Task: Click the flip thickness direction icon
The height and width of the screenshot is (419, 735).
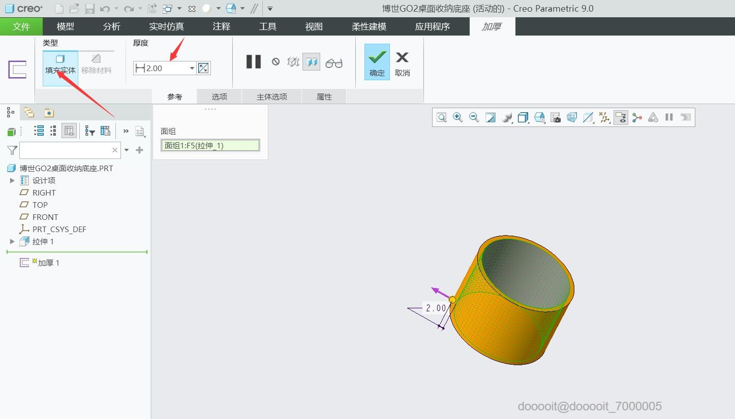Action: pyautogui.click(x=203, y=68)
